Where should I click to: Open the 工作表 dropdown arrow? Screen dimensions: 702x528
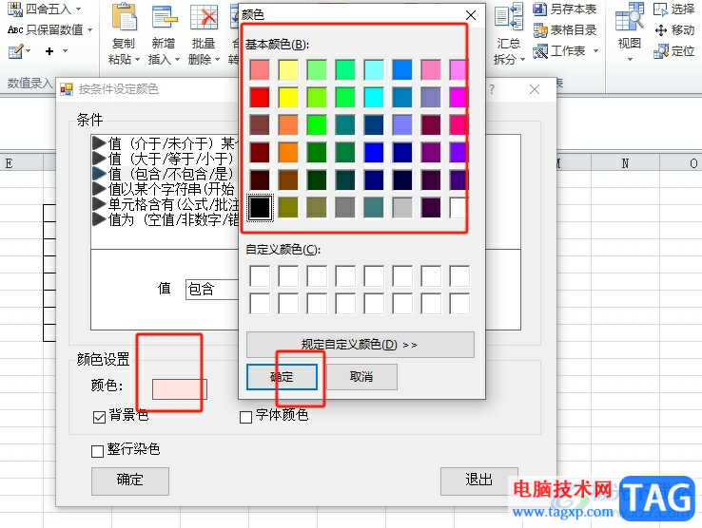click(x=595, y=51)
